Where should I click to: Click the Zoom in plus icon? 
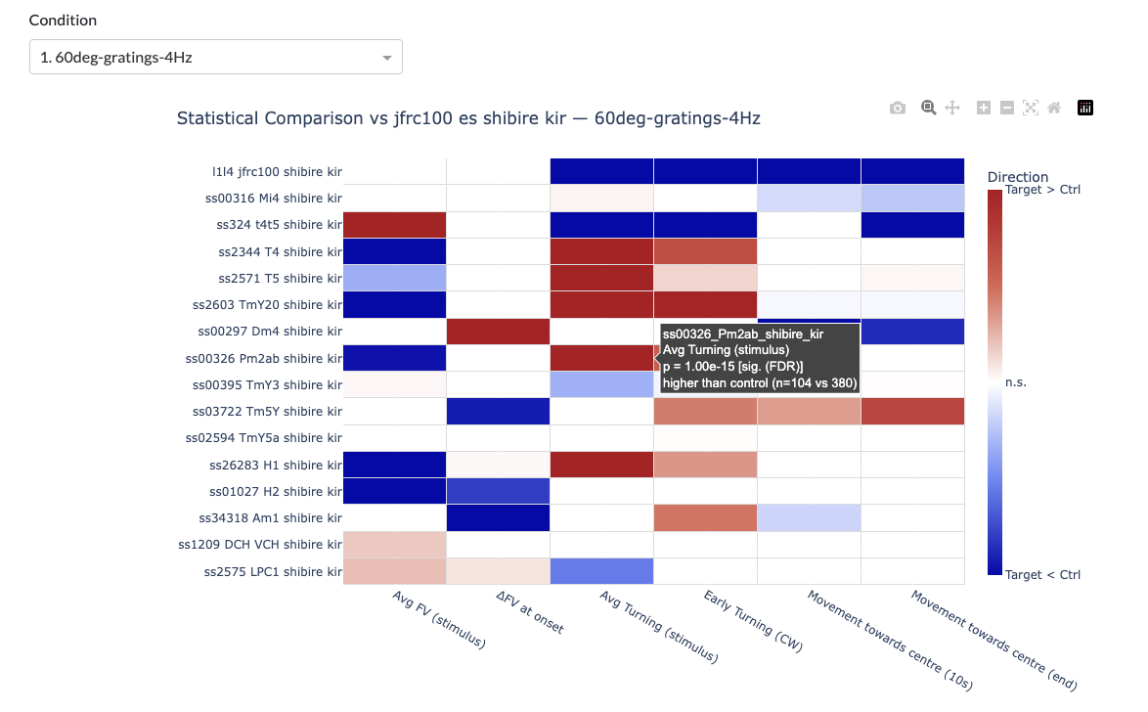coord(984,109)
